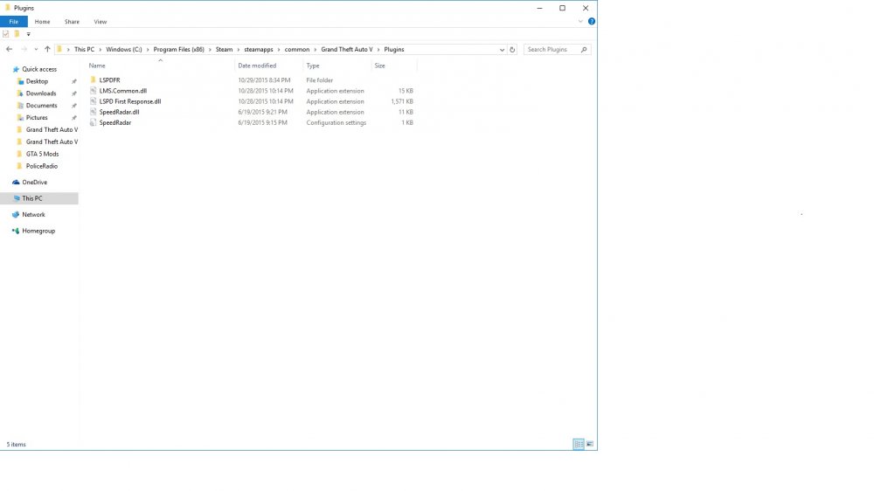Click 'Plugins' breadcrumb in address bar

(394, 50)
